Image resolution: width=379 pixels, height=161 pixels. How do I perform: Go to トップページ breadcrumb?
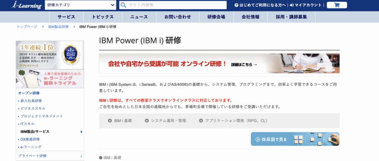(27, 27)
